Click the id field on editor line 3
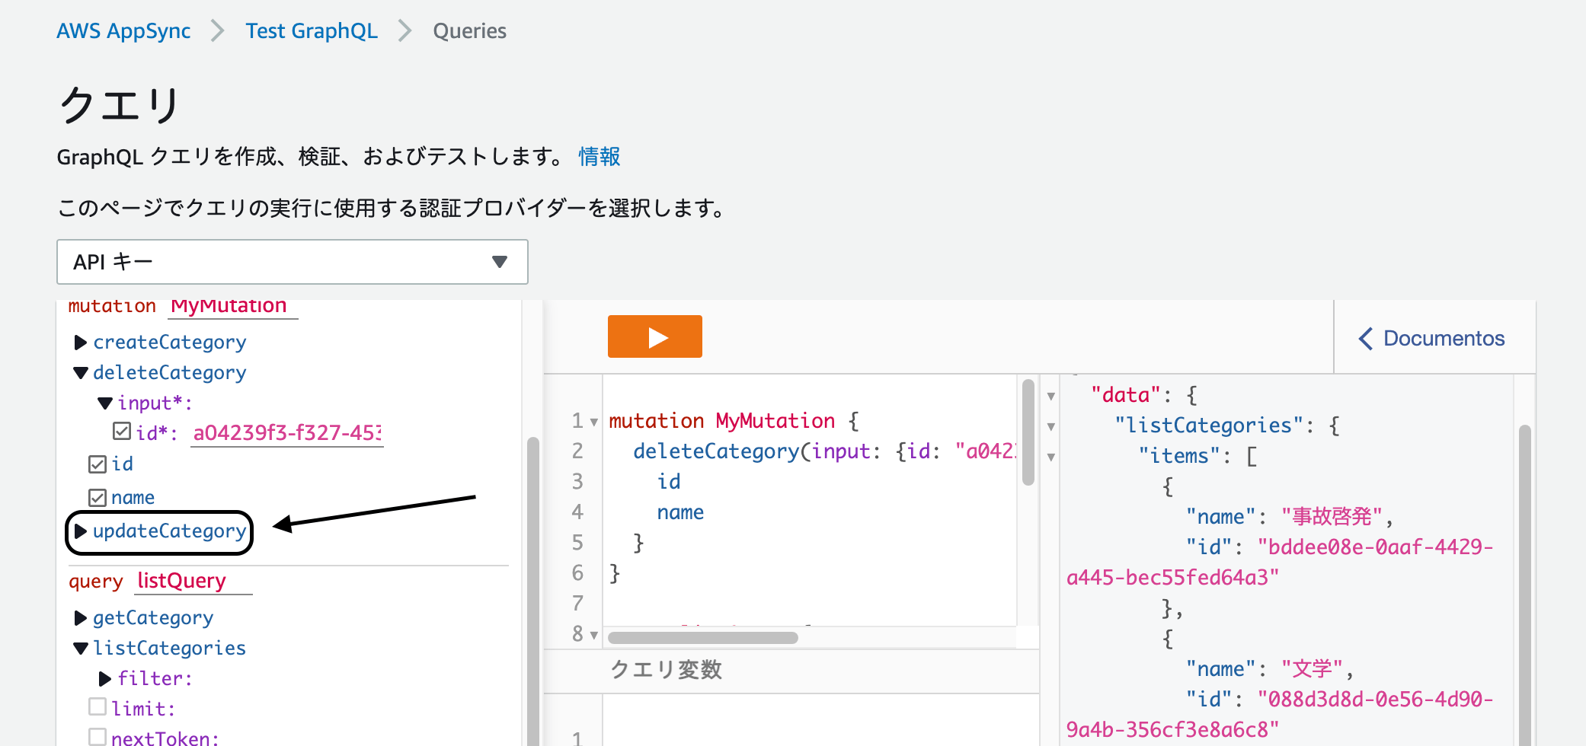Screen dimensions: 1586x746 point(669,482)
